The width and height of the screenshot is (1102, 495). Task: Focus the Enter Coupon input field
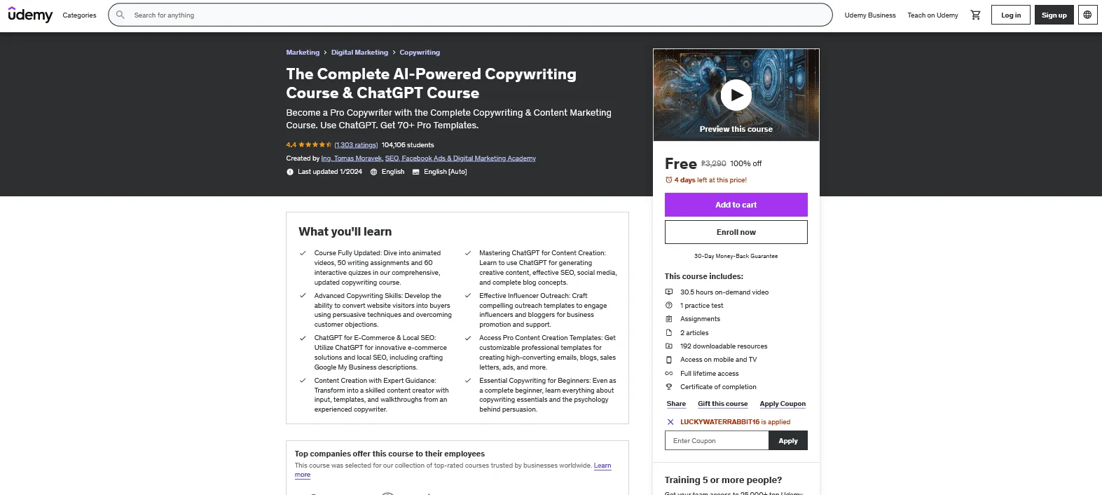(717, 440)
